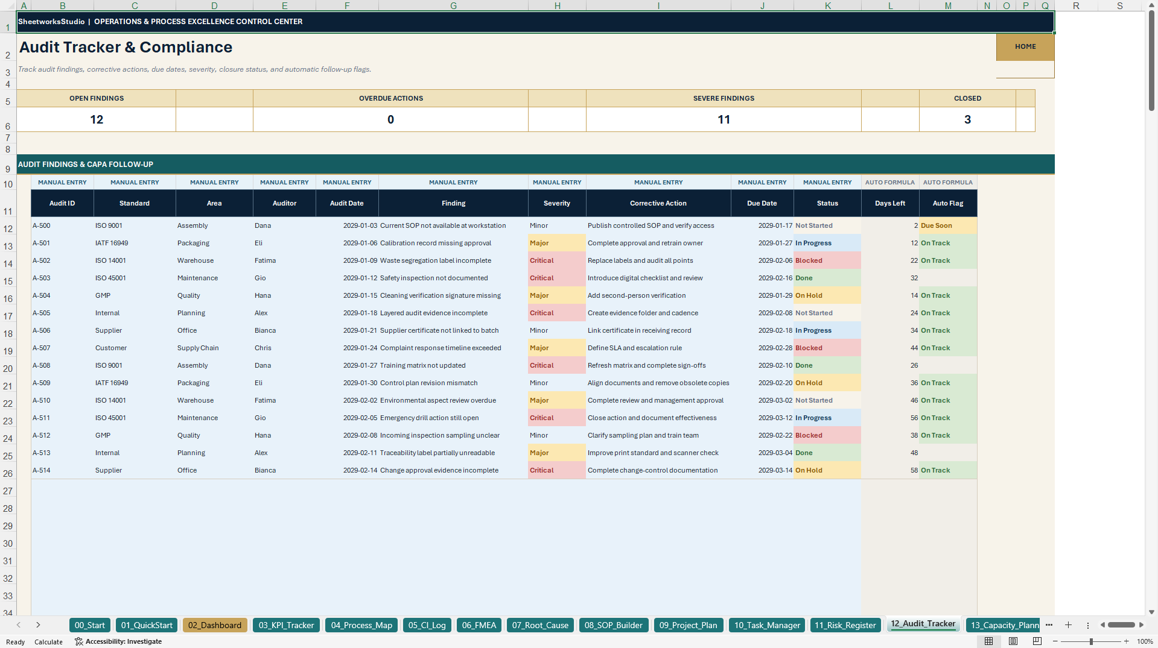Go to the 11_Risk_Register tab
Image resolution: width=1158 pixels, height=648 pixels.
pos(845,625)
